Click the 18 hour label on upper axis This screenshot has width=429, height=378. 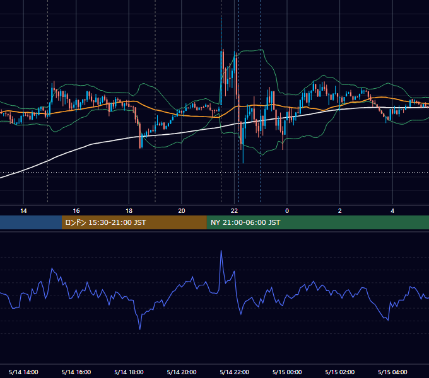129,211
